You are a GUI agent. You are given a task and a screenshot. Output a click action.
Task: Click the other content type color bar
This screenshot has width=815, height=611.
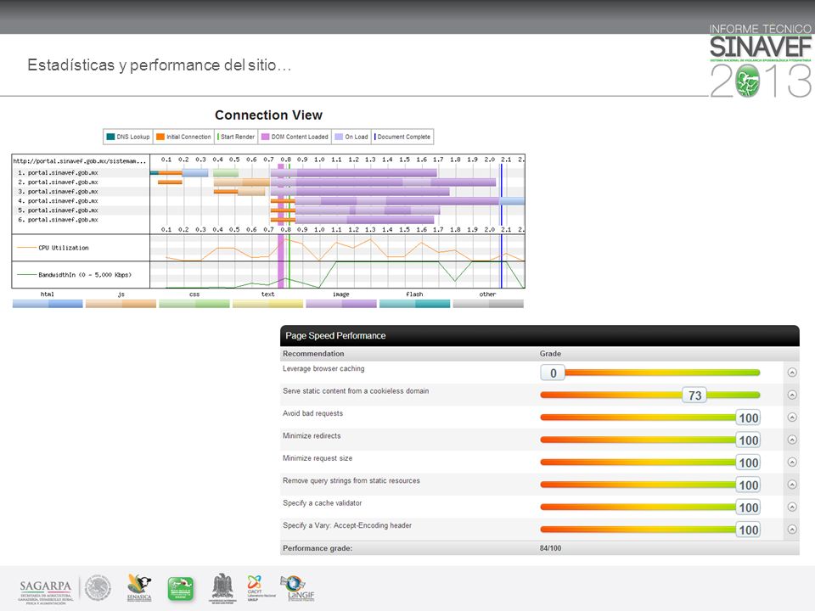(x=488, y=304)
